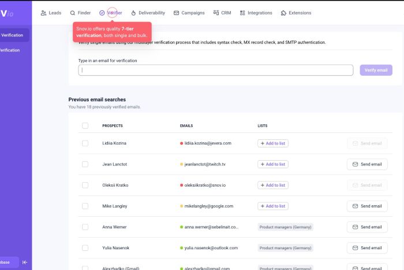
Task: Click the Finder magnifier icon
Action: pyautogui.click(x=73, y=13)
